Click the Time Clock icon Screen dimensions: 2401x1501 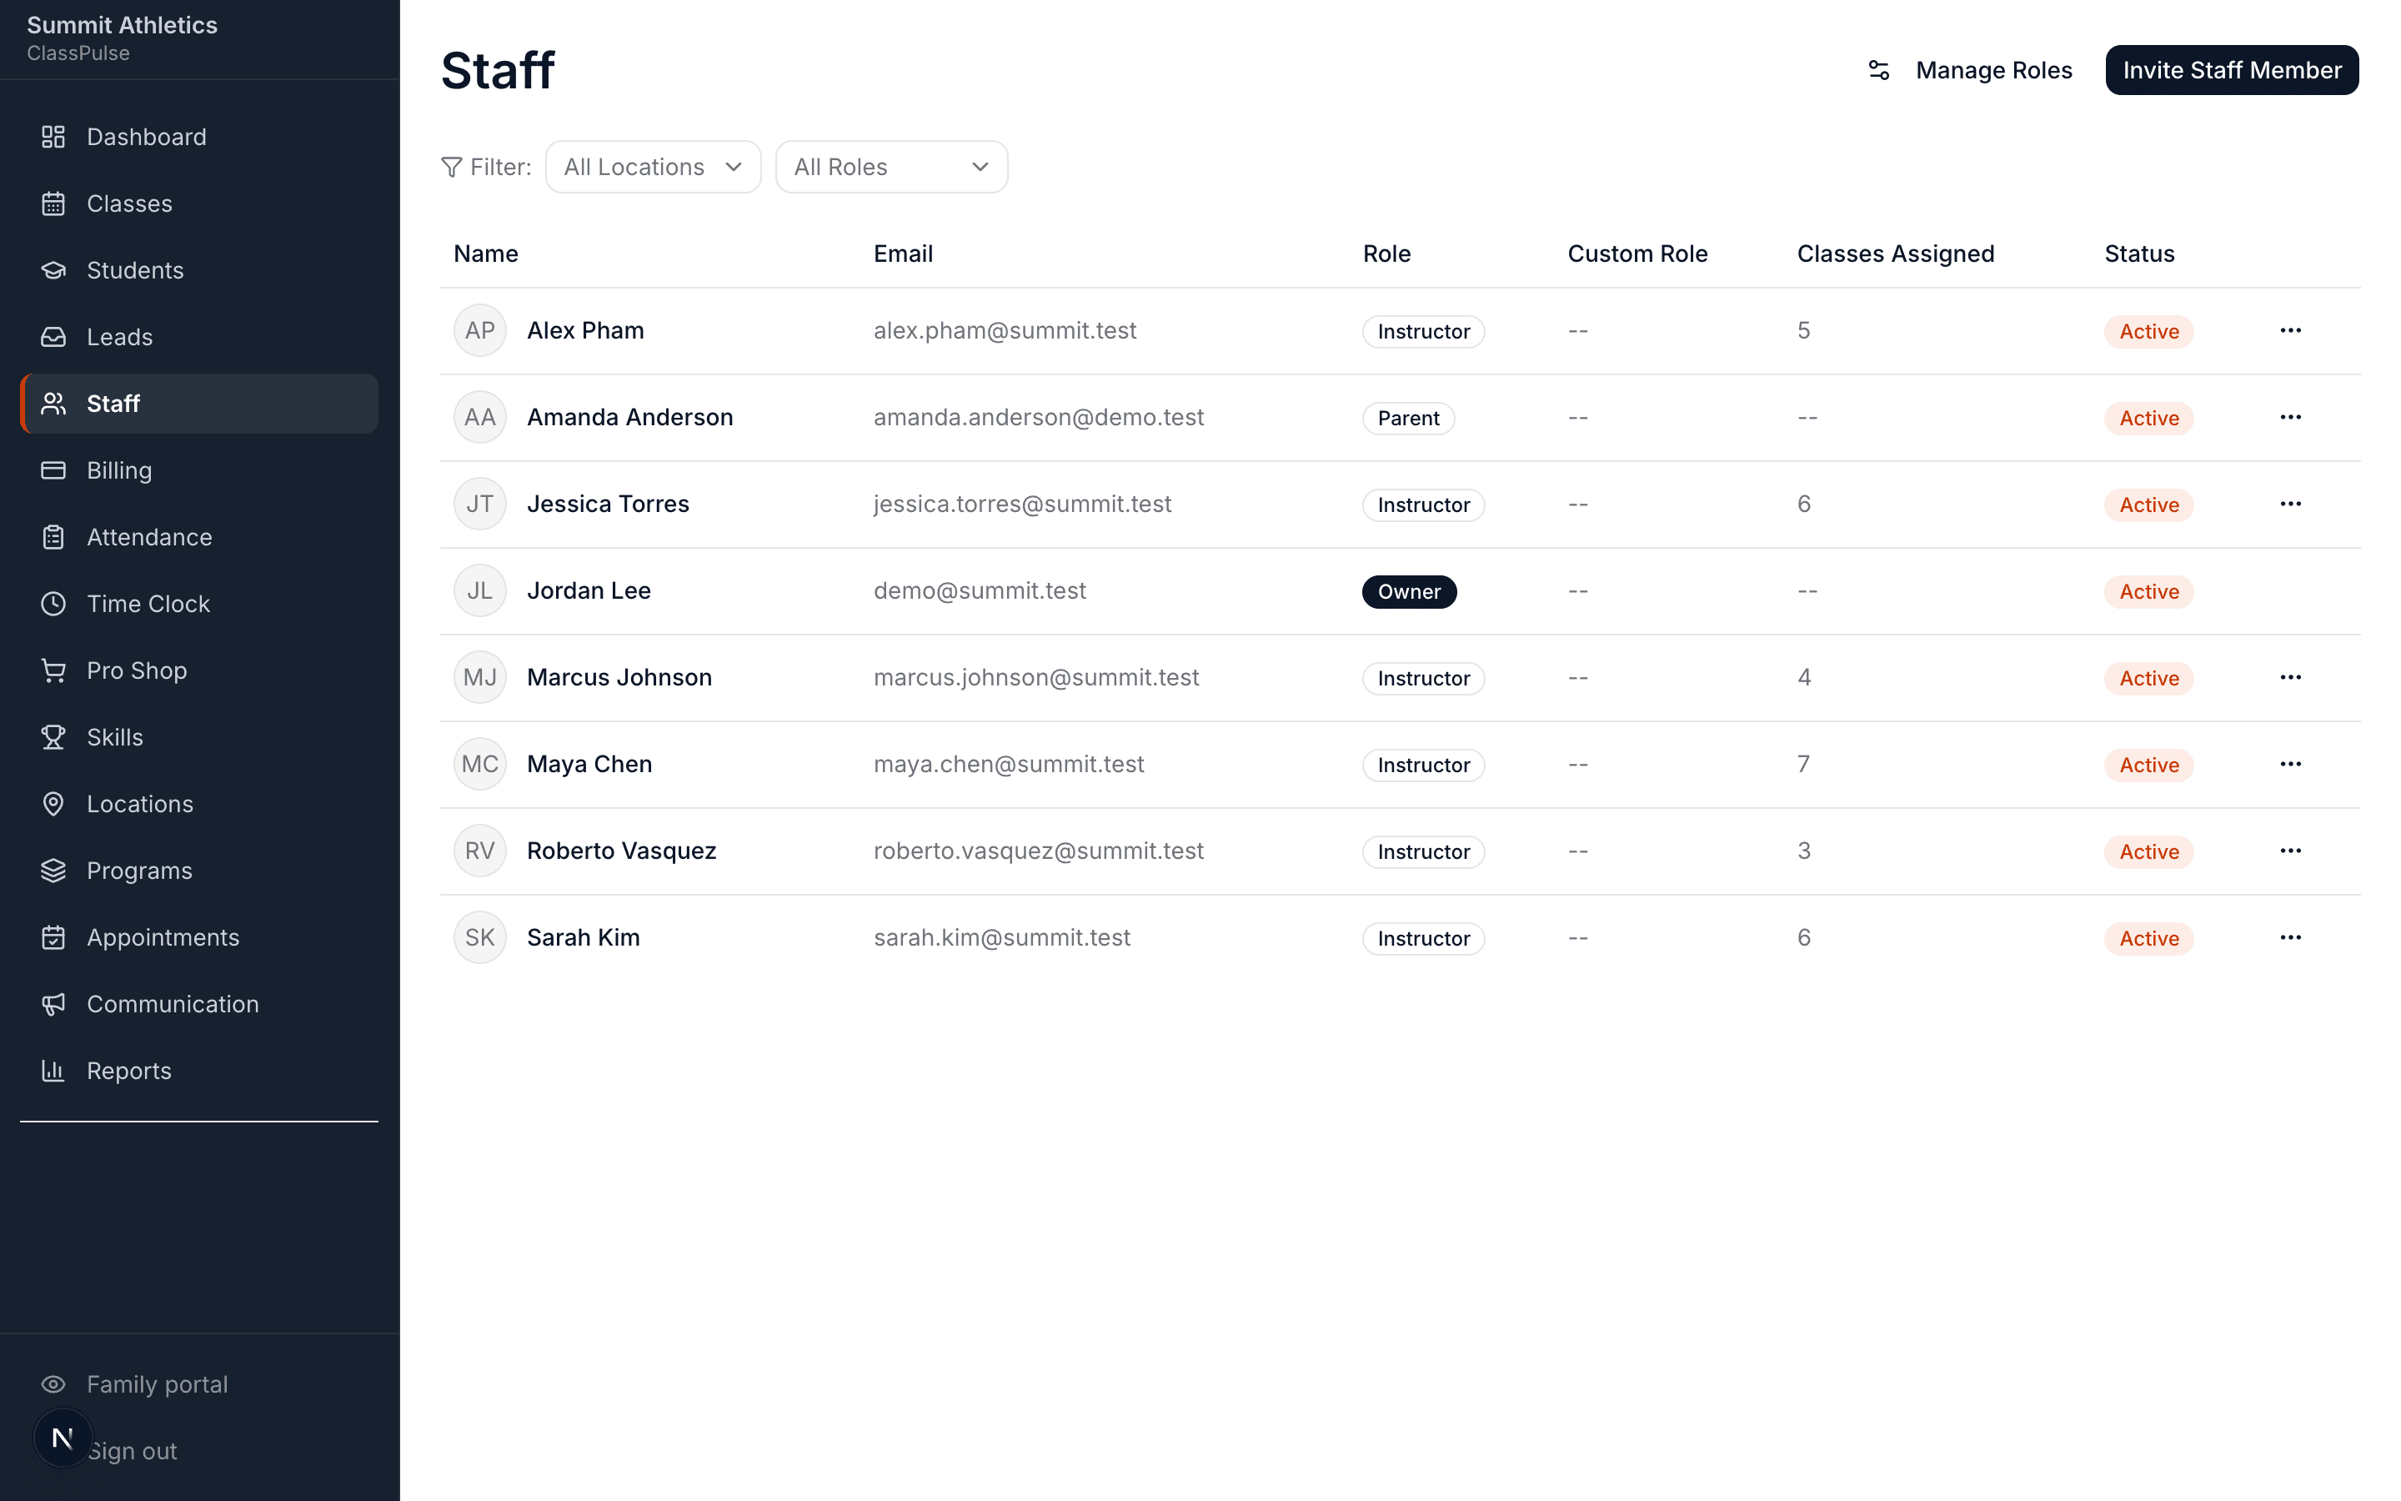(53, 604)
